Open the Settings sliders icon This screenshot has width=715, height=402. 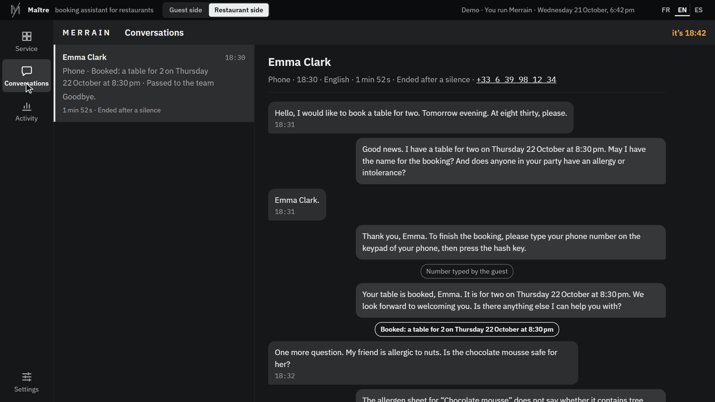click(x=26, y=377)
